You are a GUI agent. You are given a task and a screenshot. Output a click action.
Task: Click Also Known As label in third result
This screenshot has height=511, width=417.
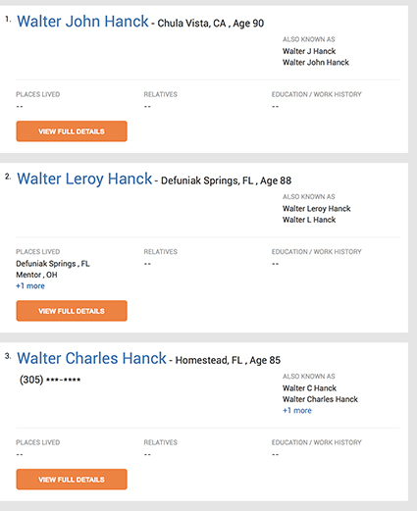(309, 377)
